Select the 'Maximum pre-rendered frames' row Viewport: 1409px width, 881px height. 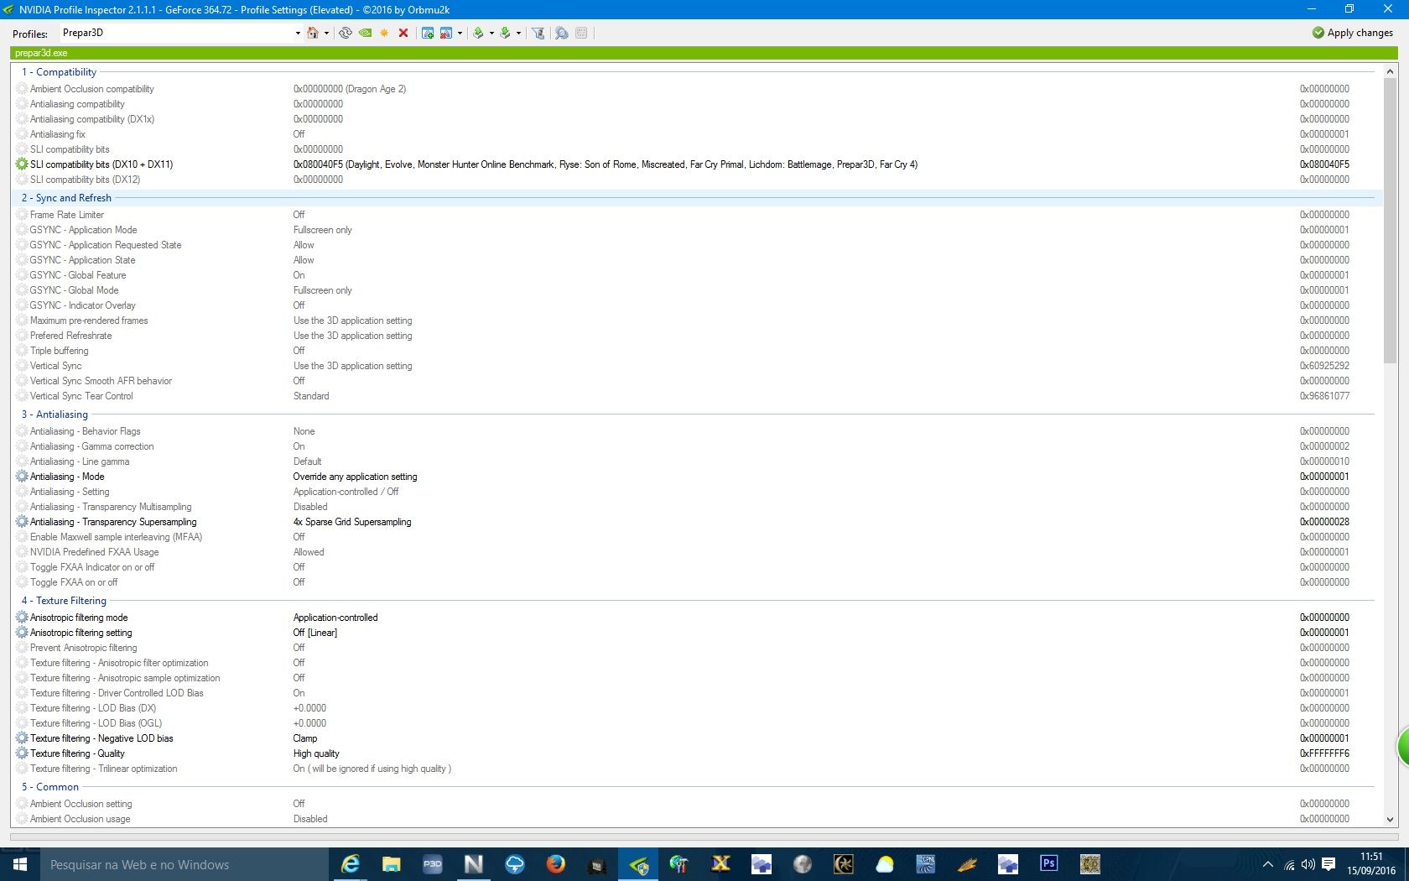696,321
